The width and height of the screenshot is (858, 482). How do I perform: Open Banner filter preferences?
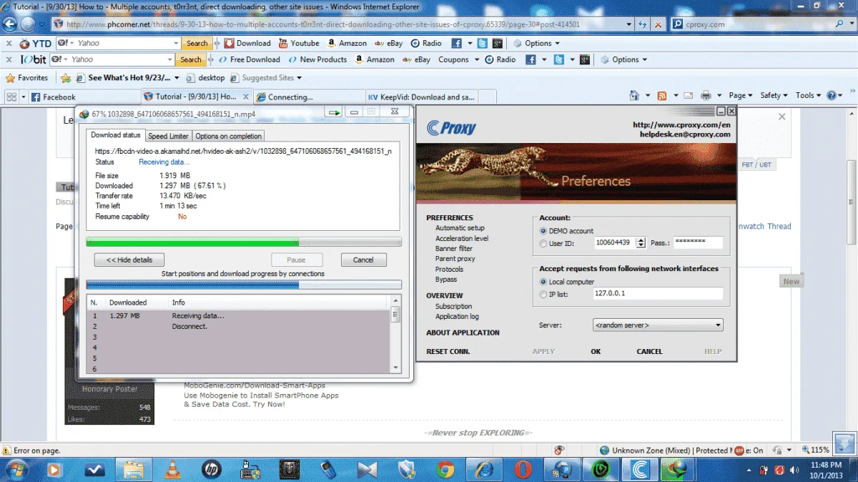454,248
